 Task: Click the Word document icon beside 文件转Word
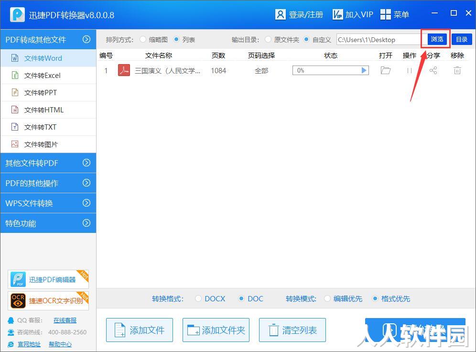[x=15, y=58]
